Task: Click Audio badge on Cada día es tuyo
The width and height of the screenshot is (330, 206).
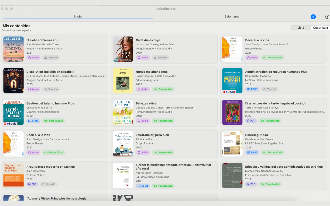Action: pos(143,58)
